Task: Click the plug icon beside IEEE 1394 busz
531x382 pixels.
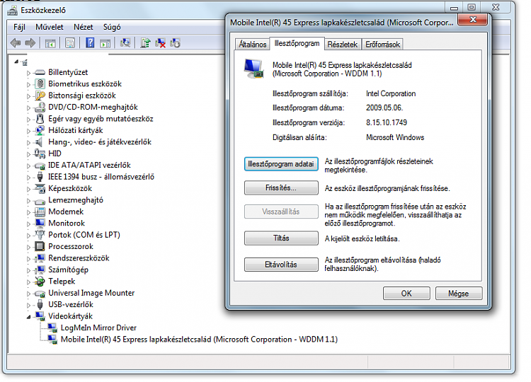Action: click(x=40, y=177)
